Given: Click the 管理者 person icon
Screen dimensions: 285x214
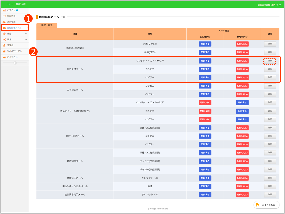Looking at the screenshot, I should [x=4, y=45].
